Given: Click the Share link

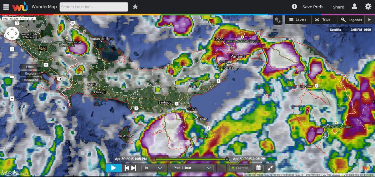Looking at the screenshot, I should pyautogui.click(x=338, y=7).
